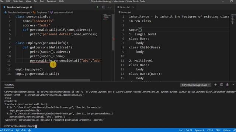The image size is (236, 132).
Task: Click getpersonaldetail in breadcrumb
Action: click(63, 12)
